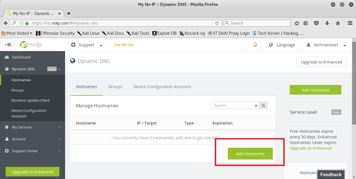Expand Support Center in the sidebar

(x=33, y=151)
